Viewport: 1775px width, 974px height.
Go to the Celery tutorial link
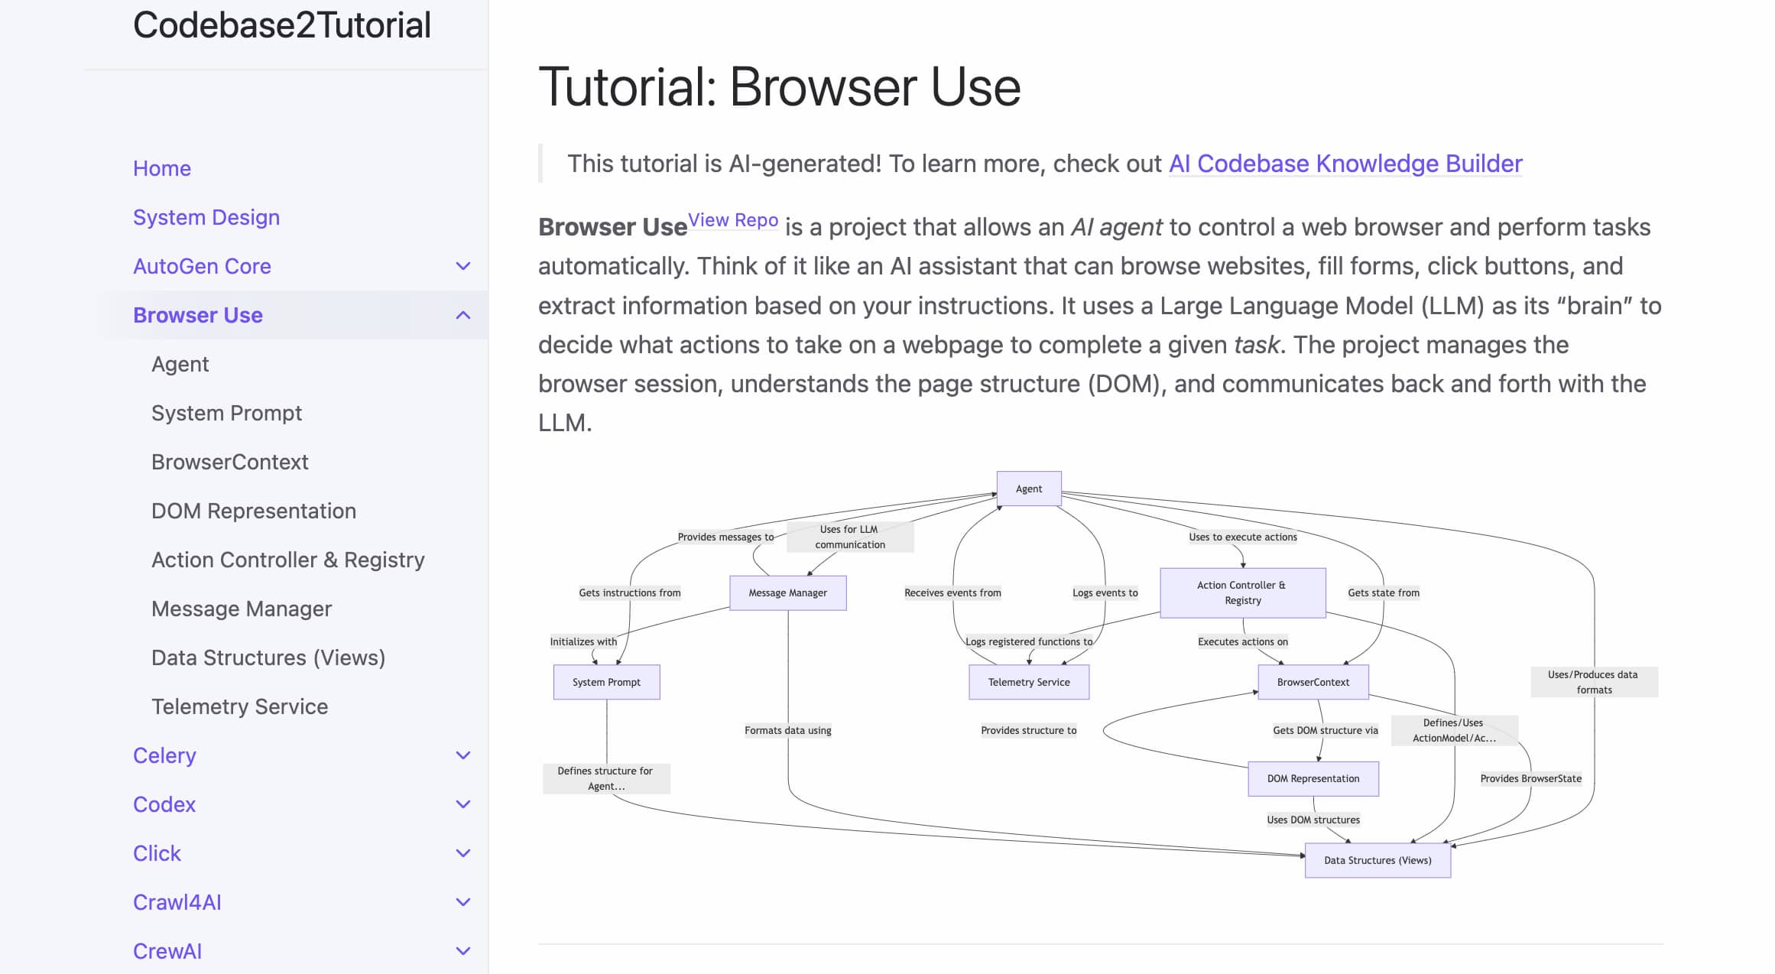click(x=164, y=755)
